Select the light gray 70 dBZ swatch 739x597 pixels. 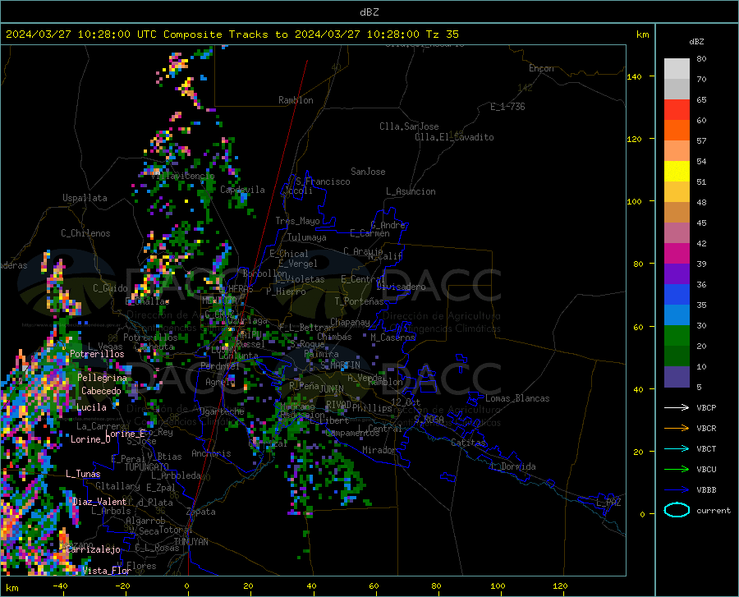677,69
